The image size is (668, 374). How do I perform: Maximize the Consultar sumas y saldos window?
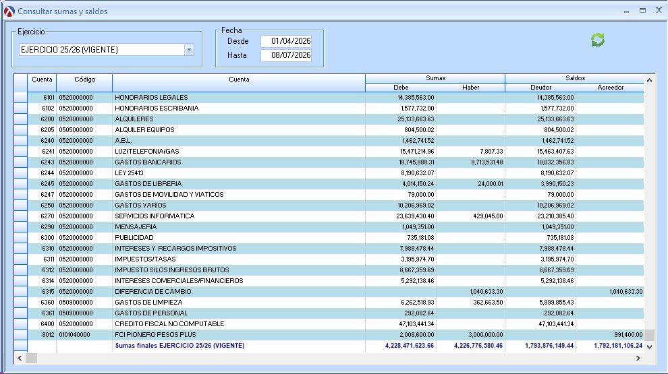point(642,11)
